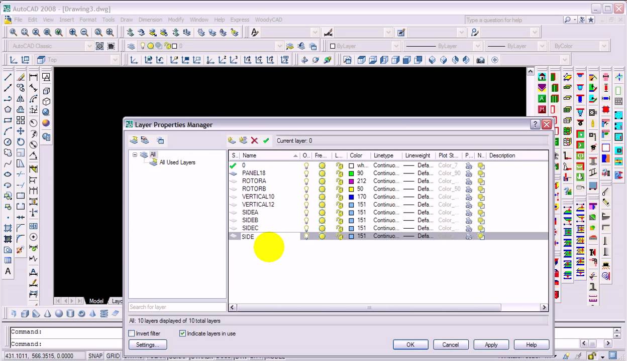This screenshot has width=627, height=361.
Task: Click the Settings... button
Action: [148, 344]
